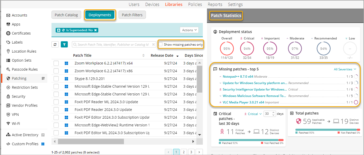The width and height of the screenshot is (364, 155).
Task: Switch to the Patch Catalog tab
Action: 66,15
